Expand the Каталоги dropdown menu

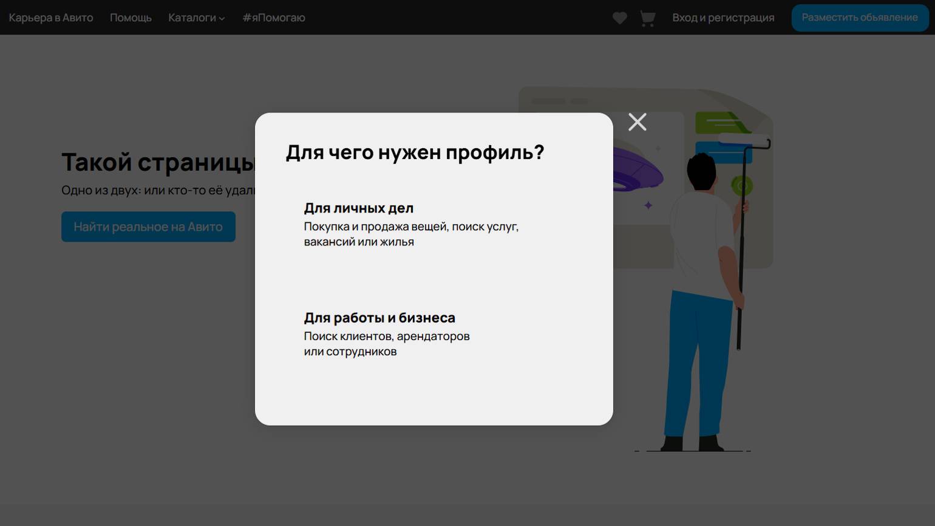click(x=197, y=18)
